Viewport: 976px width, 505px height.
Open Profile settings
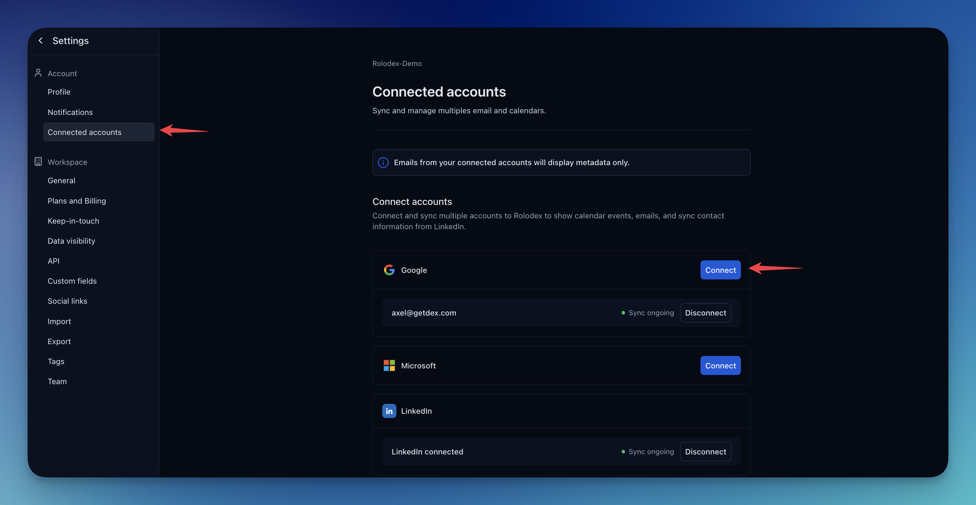click(x=59, y=92)
